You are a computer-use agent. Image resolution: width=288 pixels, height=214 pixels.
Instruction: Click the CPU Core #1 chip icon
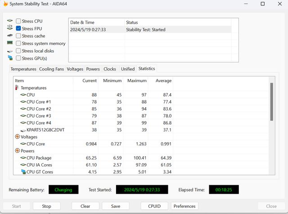click(23, 102)
